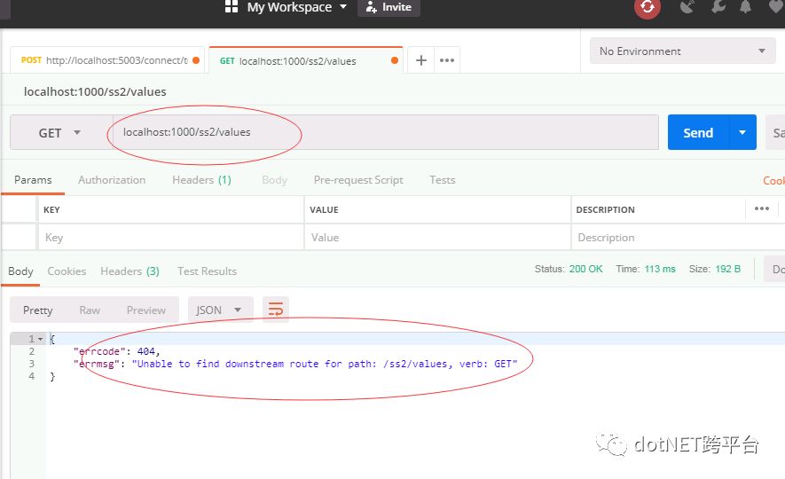
Task: Switch response view to Pretty
Action: pos(37,310)
